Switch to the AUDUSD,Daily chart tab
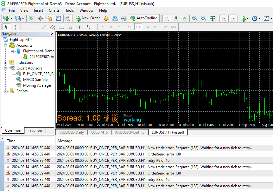This screenshot has width=273, height=191. [x=72, y=132]
